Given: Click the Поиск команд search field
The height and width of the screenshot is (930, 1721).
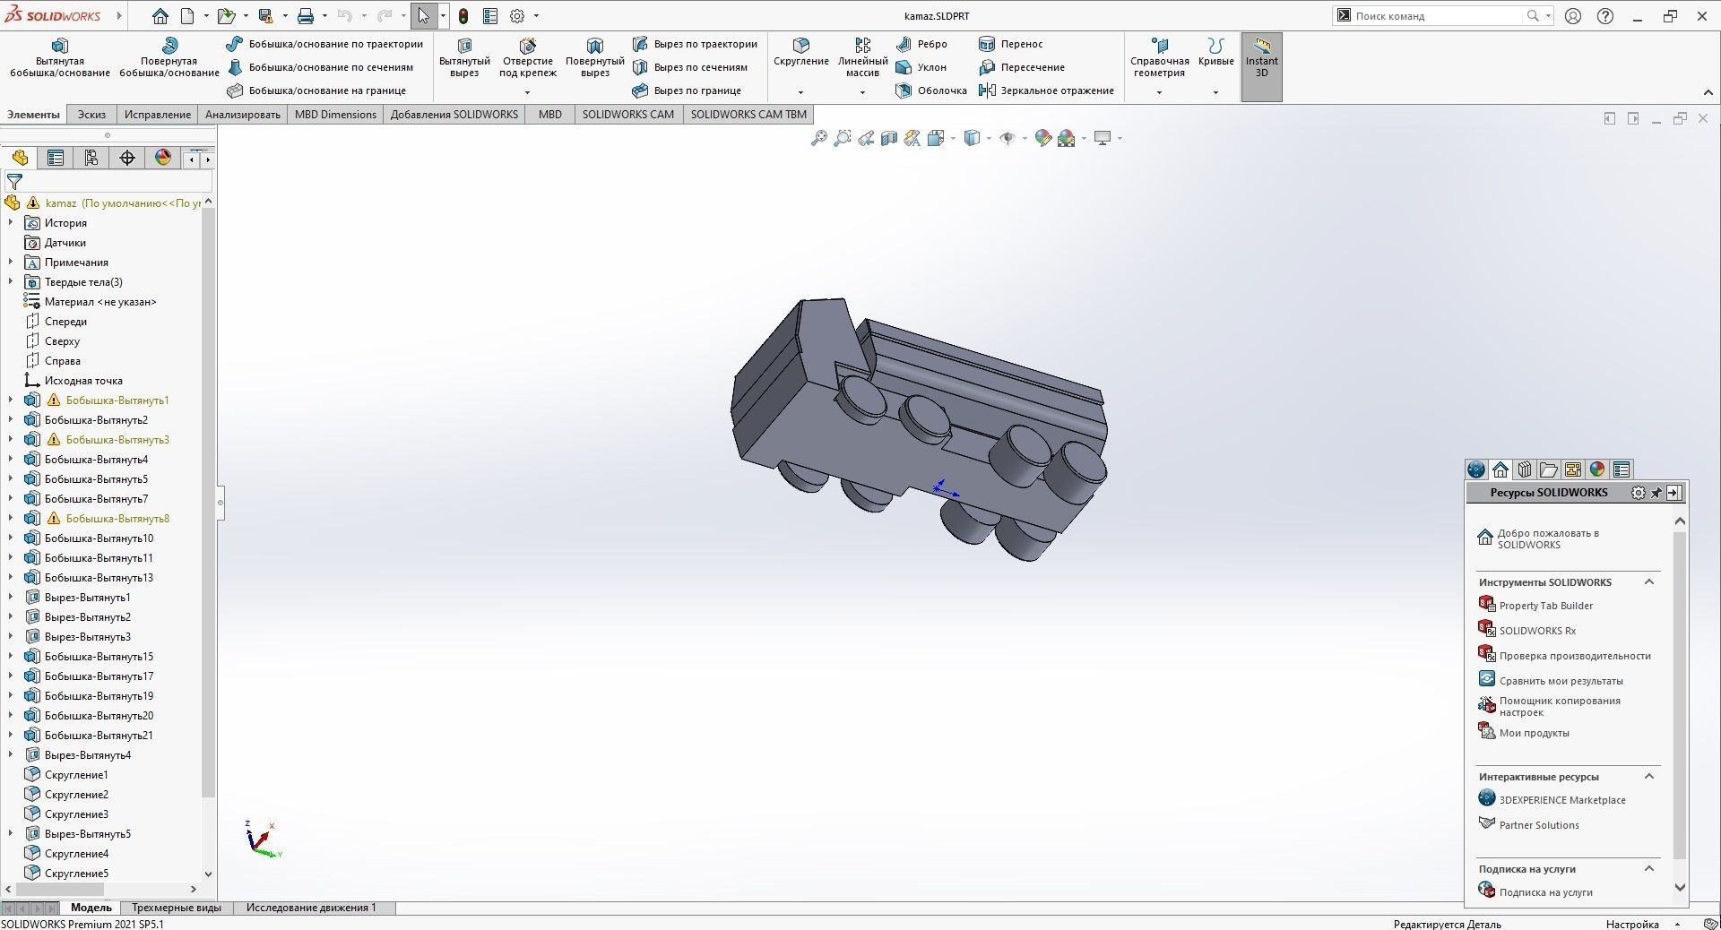Looking at the screenshot, I should click(x=1437, y=16).
